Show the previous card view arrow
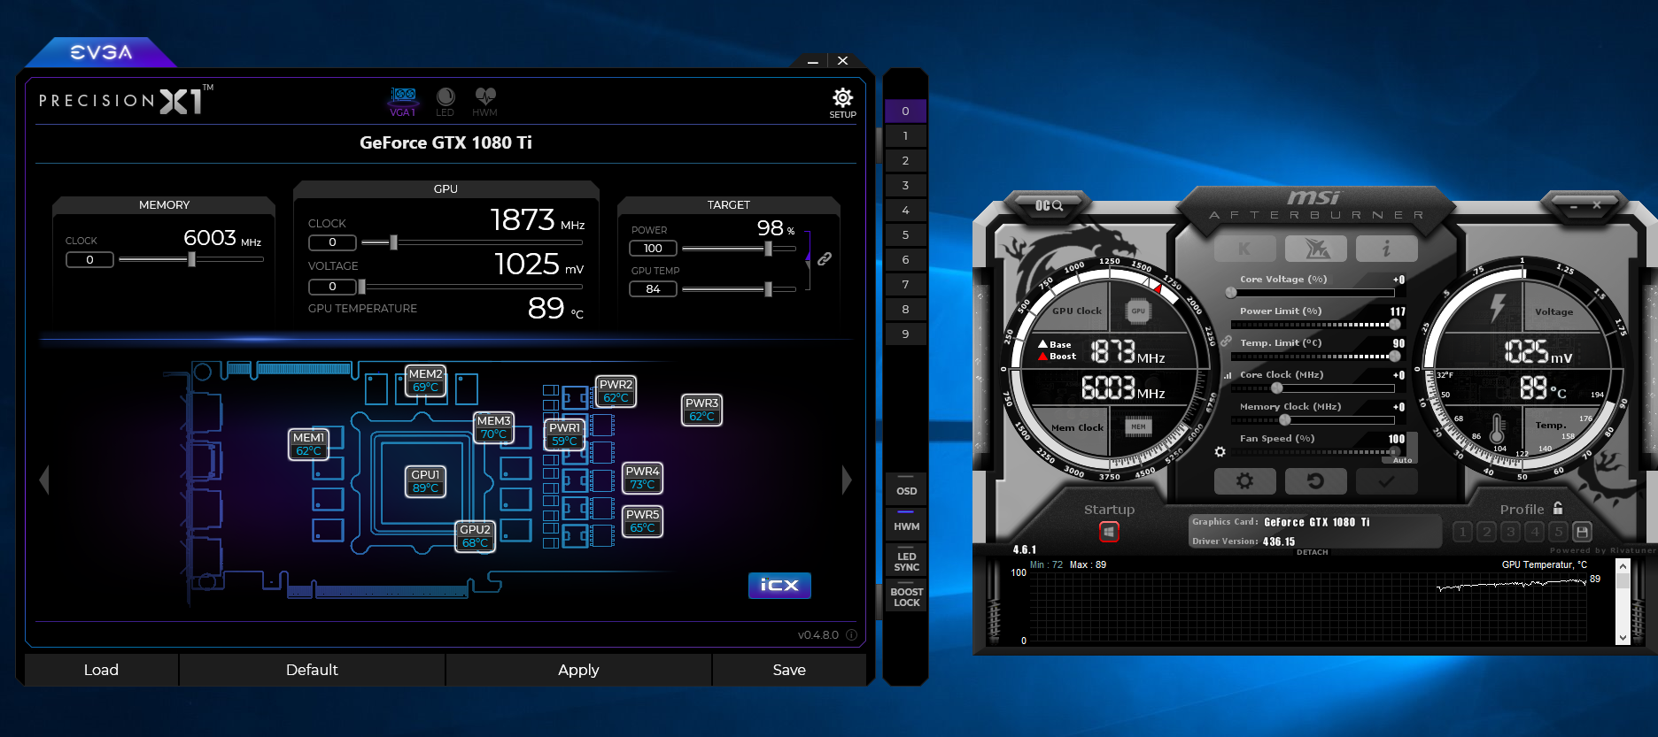The height and width of the screenshot is (737, 1658). (x=44, y=480)
